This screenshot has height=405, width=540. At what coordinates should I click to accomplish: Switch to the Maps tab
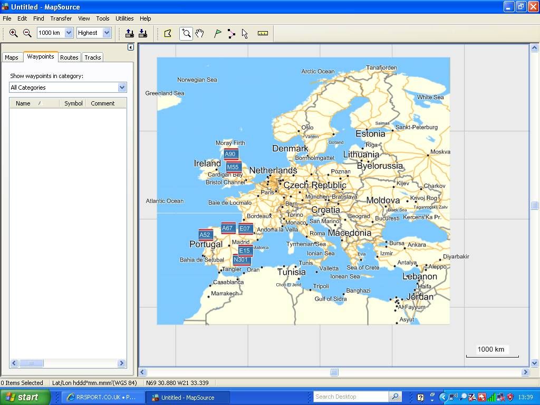pyautogui.click(x=12, y=57)
